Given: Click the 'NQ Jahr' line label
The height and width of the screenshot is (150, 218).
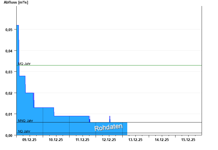Looking at the screenshot, I should [x=24, y=131].
